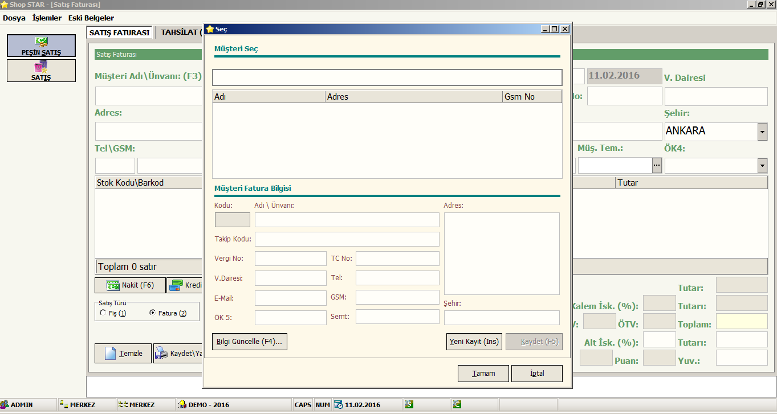The width and height of the screenshot is (777, 414).
Task: Click the Tamam button
Action: point(483,374)
